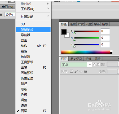
Task: Toggle lock all padlock icon
Action: (85, 71)
